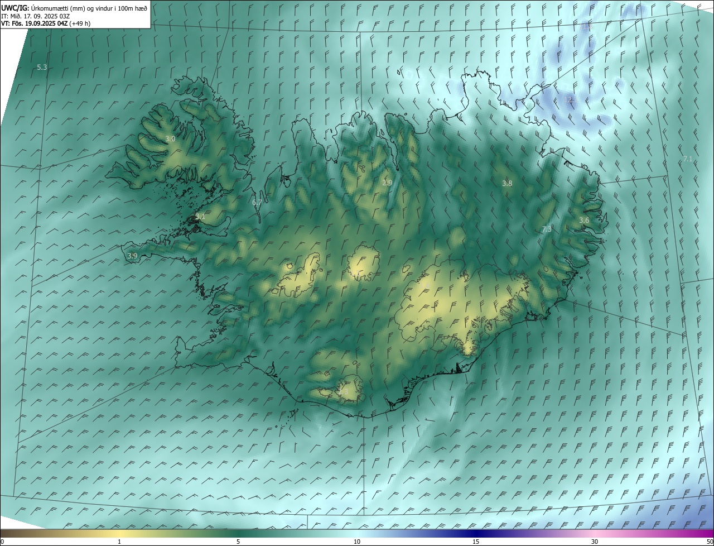Click the 5.3 value label offshore
The height and width of the screenshot is (546, 714).
42,67
